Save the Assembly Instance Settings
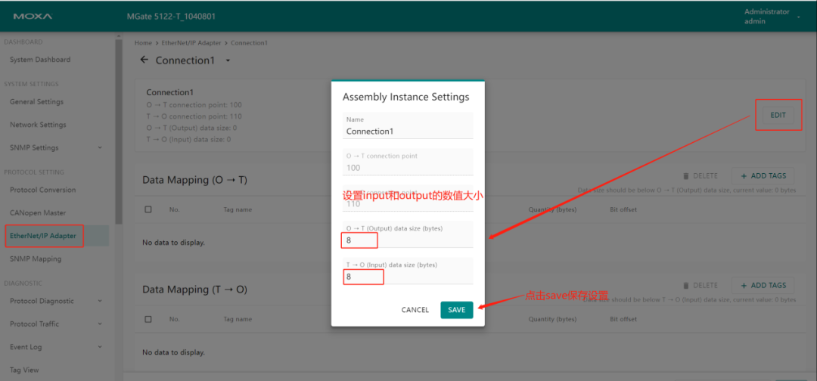This screenshot has width=817, height=381. pos(456,310)
